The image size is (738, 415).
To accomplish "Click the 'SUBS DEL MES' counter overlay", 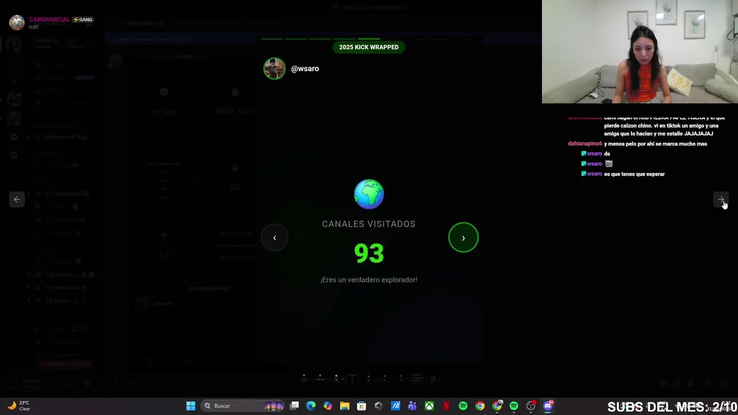I will [x=672, y=407].
